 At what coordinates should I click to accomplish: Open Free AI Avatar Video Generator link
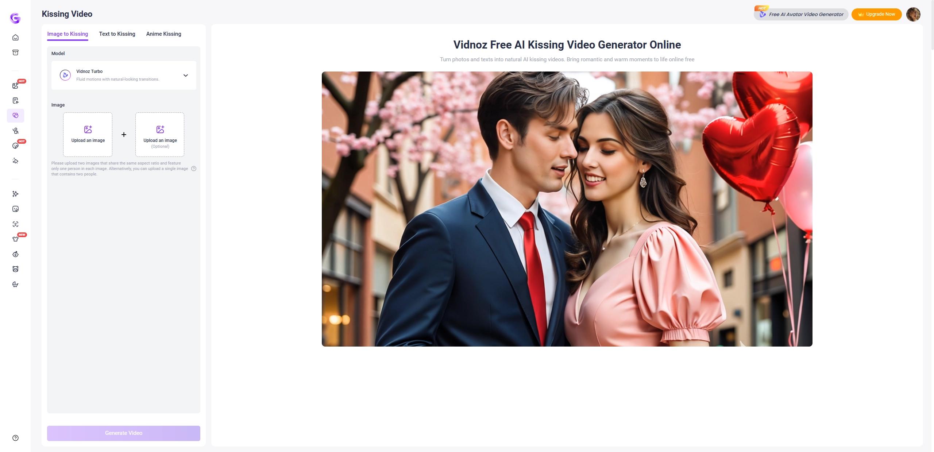[801, 14]
